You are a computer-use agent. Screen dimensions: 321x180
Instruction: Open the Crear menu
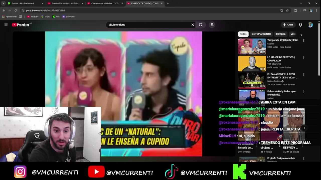coord(288,25)
